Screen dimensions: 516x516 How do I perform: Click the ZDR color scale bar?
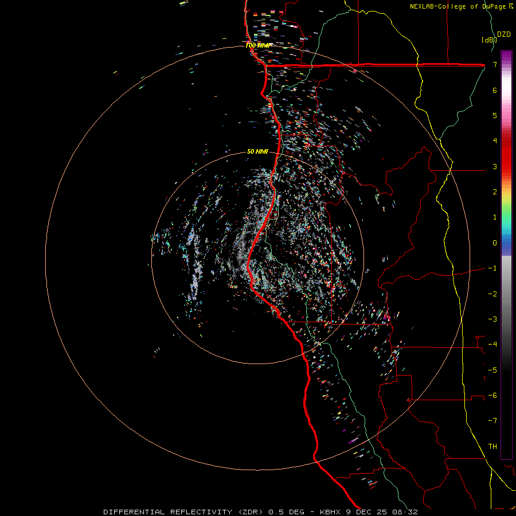(x=506, y=255)
